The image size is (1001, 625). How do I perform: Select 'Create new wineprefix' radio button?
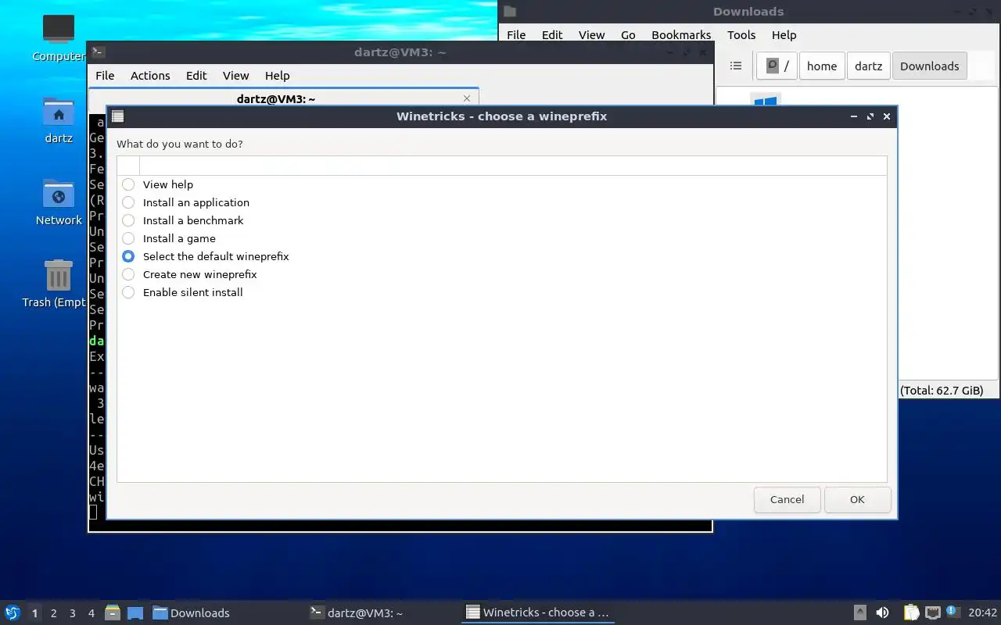(128, 274)
